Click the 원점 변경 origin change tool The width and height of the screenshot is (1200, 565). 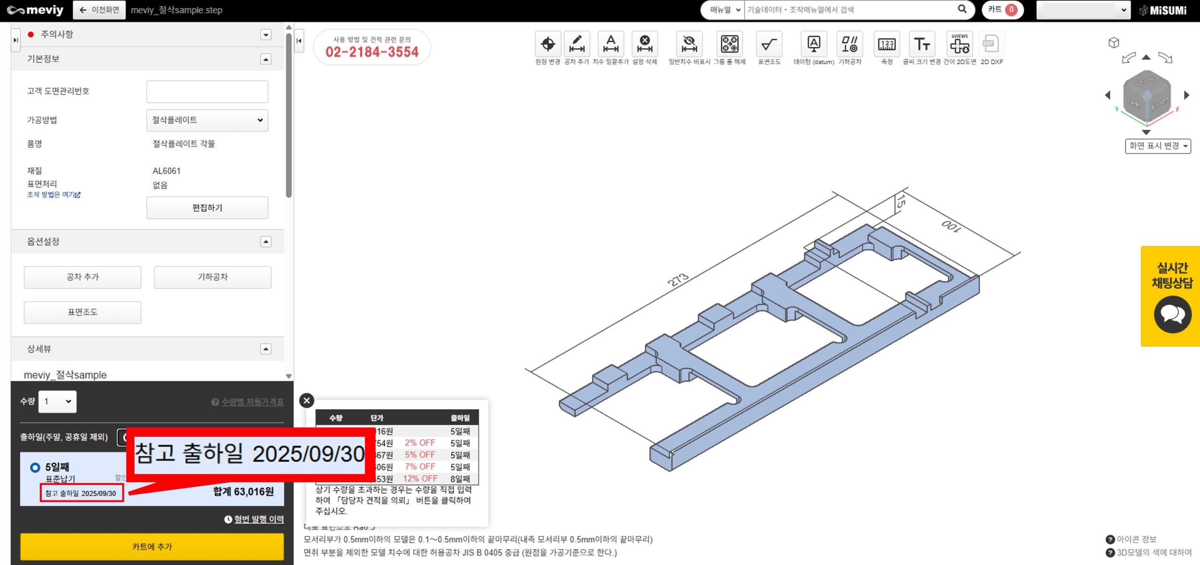[547, 45]
